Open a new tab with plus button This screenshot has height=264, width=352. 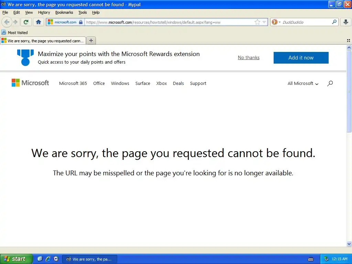(x=91, y=41)
